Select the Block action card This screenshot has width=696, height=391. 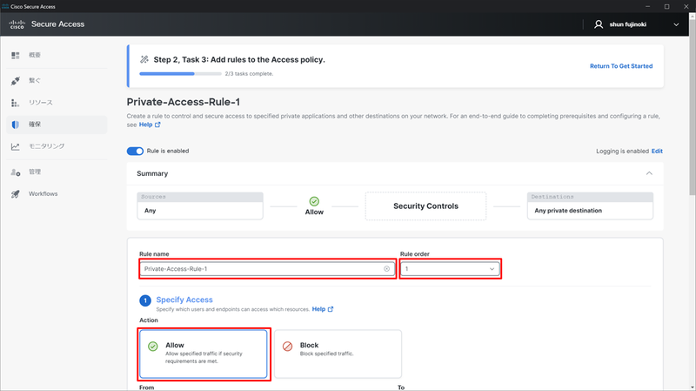[x=338, y=354]
